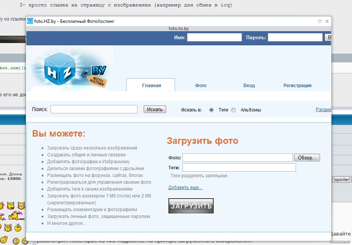Click 'Добавлять фотографии к Избранному' list item
Image resolution: width=352 pixels, height=245 pixels.
[x=88, y=162]
